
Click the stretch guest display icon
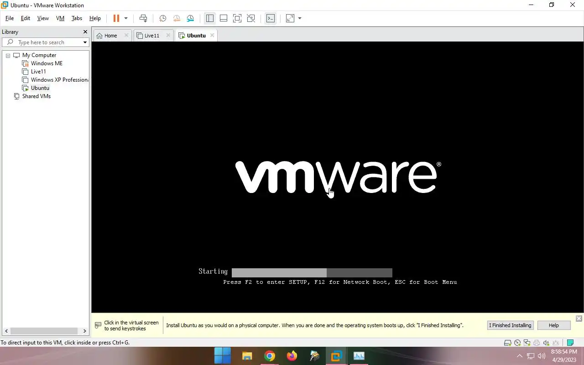pos(290,18)
